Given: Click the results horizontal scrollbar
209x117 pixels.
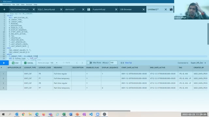Looking at the screenshot, I should [65, 111].
